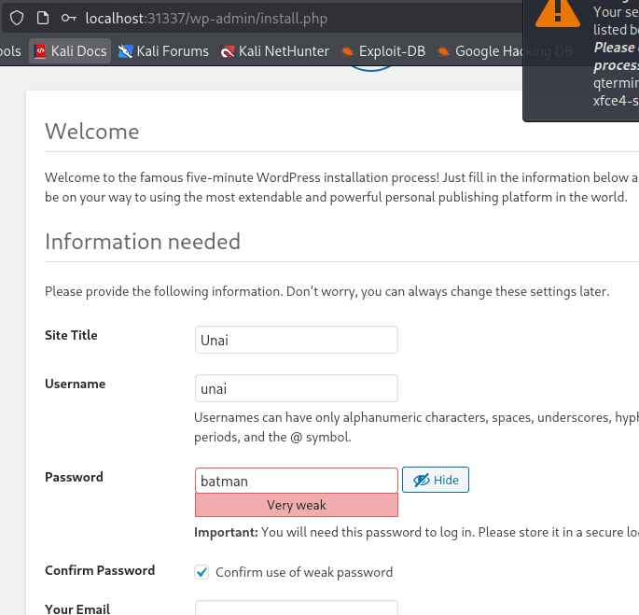Click the Kali Forums bookmark icon

point(126,51)
